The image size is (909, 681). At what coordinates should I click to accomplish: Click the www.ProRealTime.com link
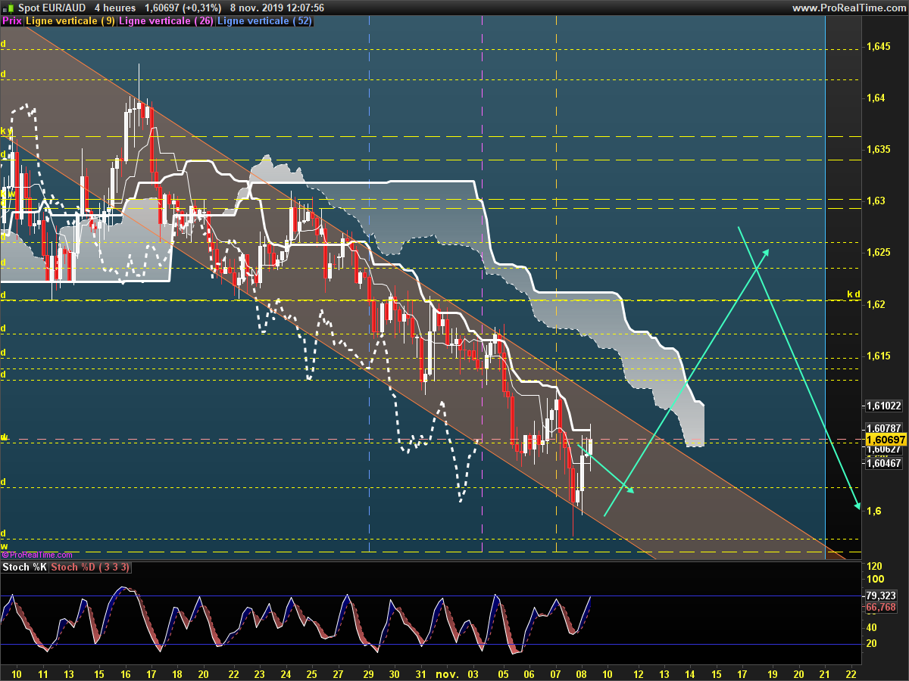click(848, 8)
